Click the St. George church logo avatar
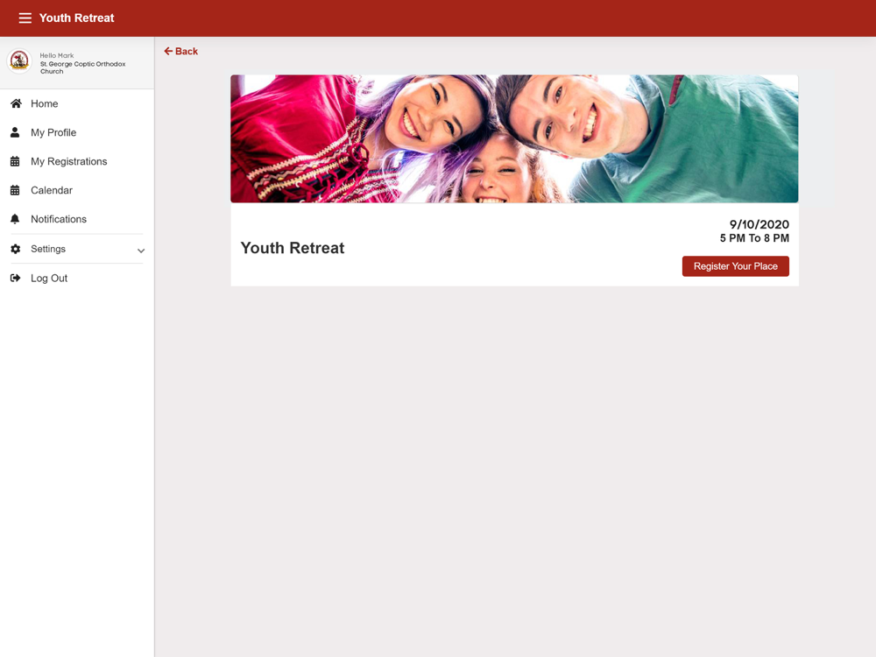876x657 pixels. pyautogui.click(x=19, y=60)
